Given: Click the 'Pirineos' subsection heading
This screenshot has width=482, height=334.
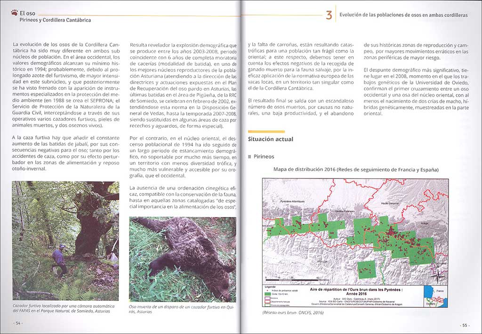Looking at the screenshot, I should coord(264,156).
